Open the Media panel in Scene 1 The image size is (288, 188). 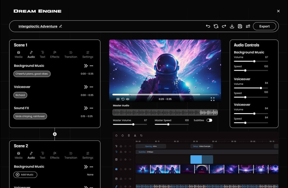(18, 54)
